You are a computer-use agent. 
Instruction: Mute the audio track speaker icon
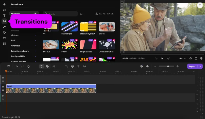(x=3, y=96)
